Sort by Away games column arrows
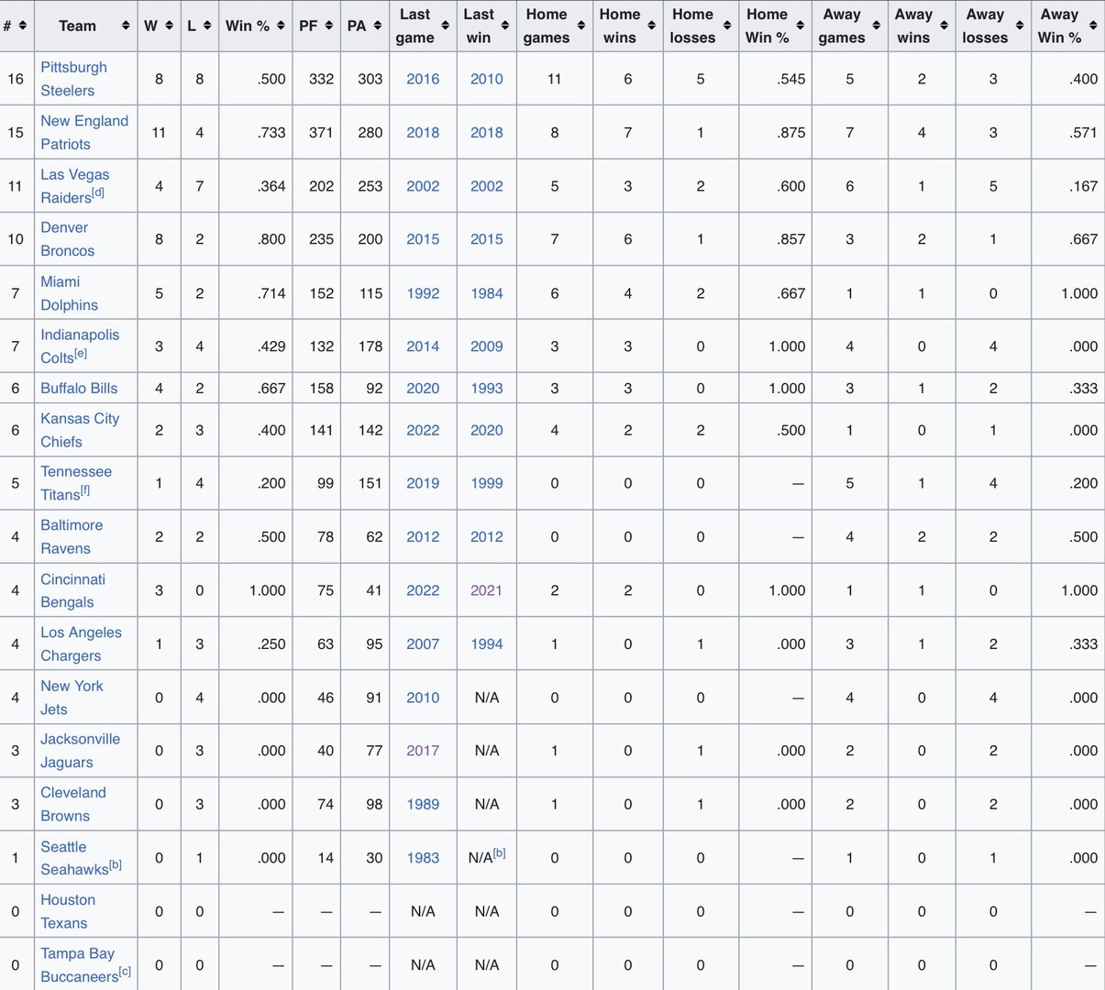Screen dimensions: 1105x990 click(876, 26)
